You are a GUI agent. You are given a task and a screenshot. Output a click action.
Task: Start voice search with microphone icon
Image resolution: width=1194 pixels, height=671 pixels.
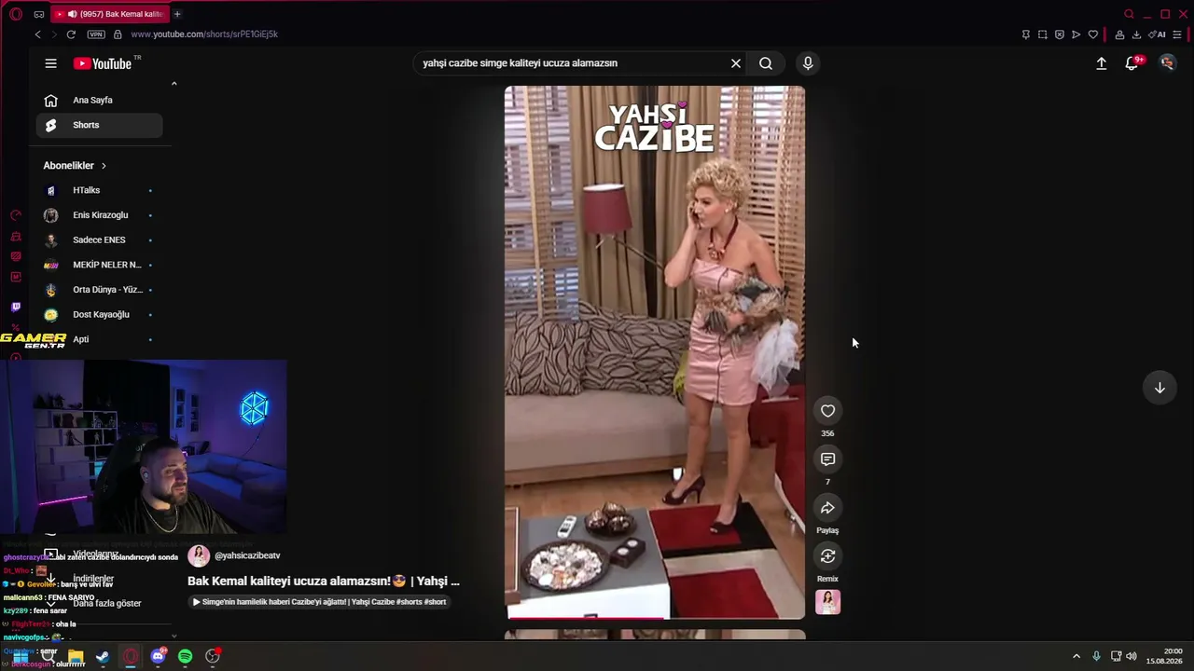point(808,63)
